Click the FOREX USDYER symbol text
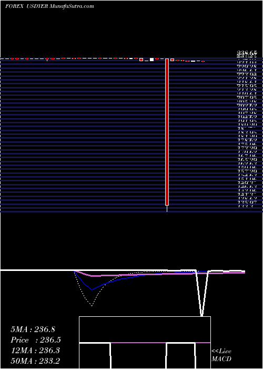263x369 pixels. coord(27,6)
